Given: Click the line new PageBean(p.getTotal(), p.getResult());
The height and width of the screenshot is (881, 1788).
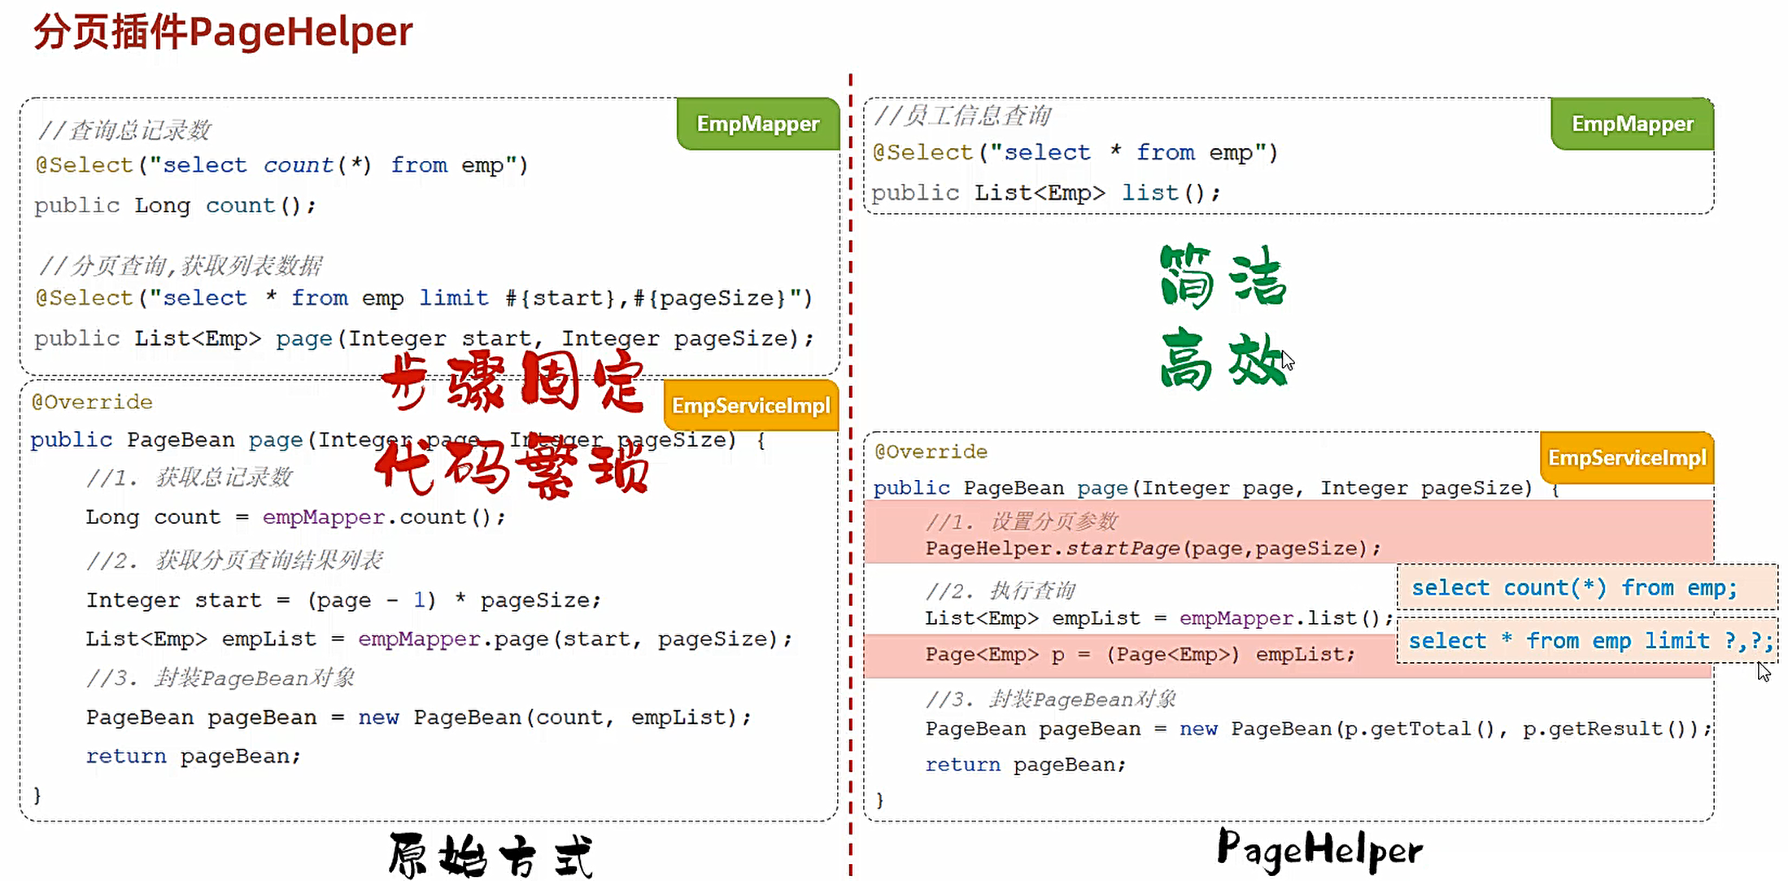Looking at the screenshot, I should pyautogui.click(x=1318, y=729).
